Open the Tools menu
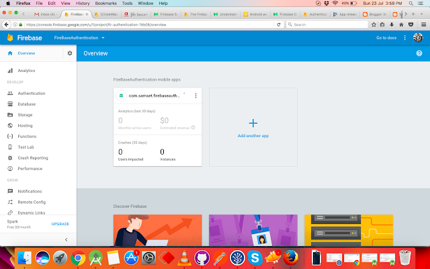The height and width of the screenshot is (269, 430). [x=127, y=3]
